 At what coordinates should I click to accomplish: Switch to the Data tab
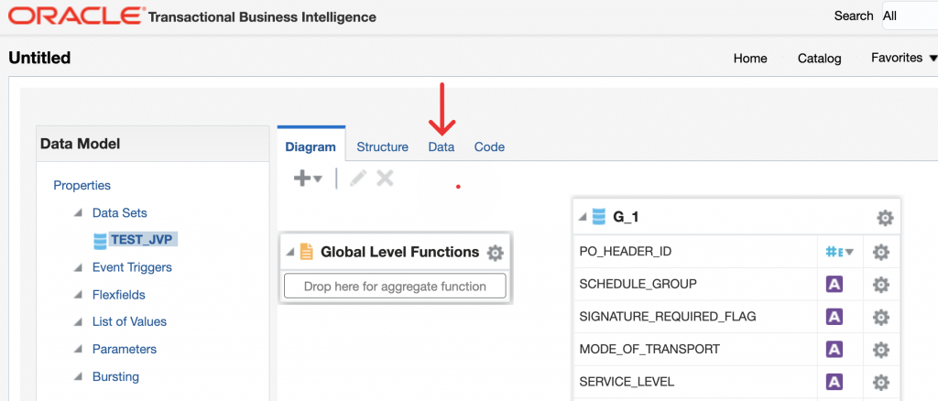tap(442, 146)
